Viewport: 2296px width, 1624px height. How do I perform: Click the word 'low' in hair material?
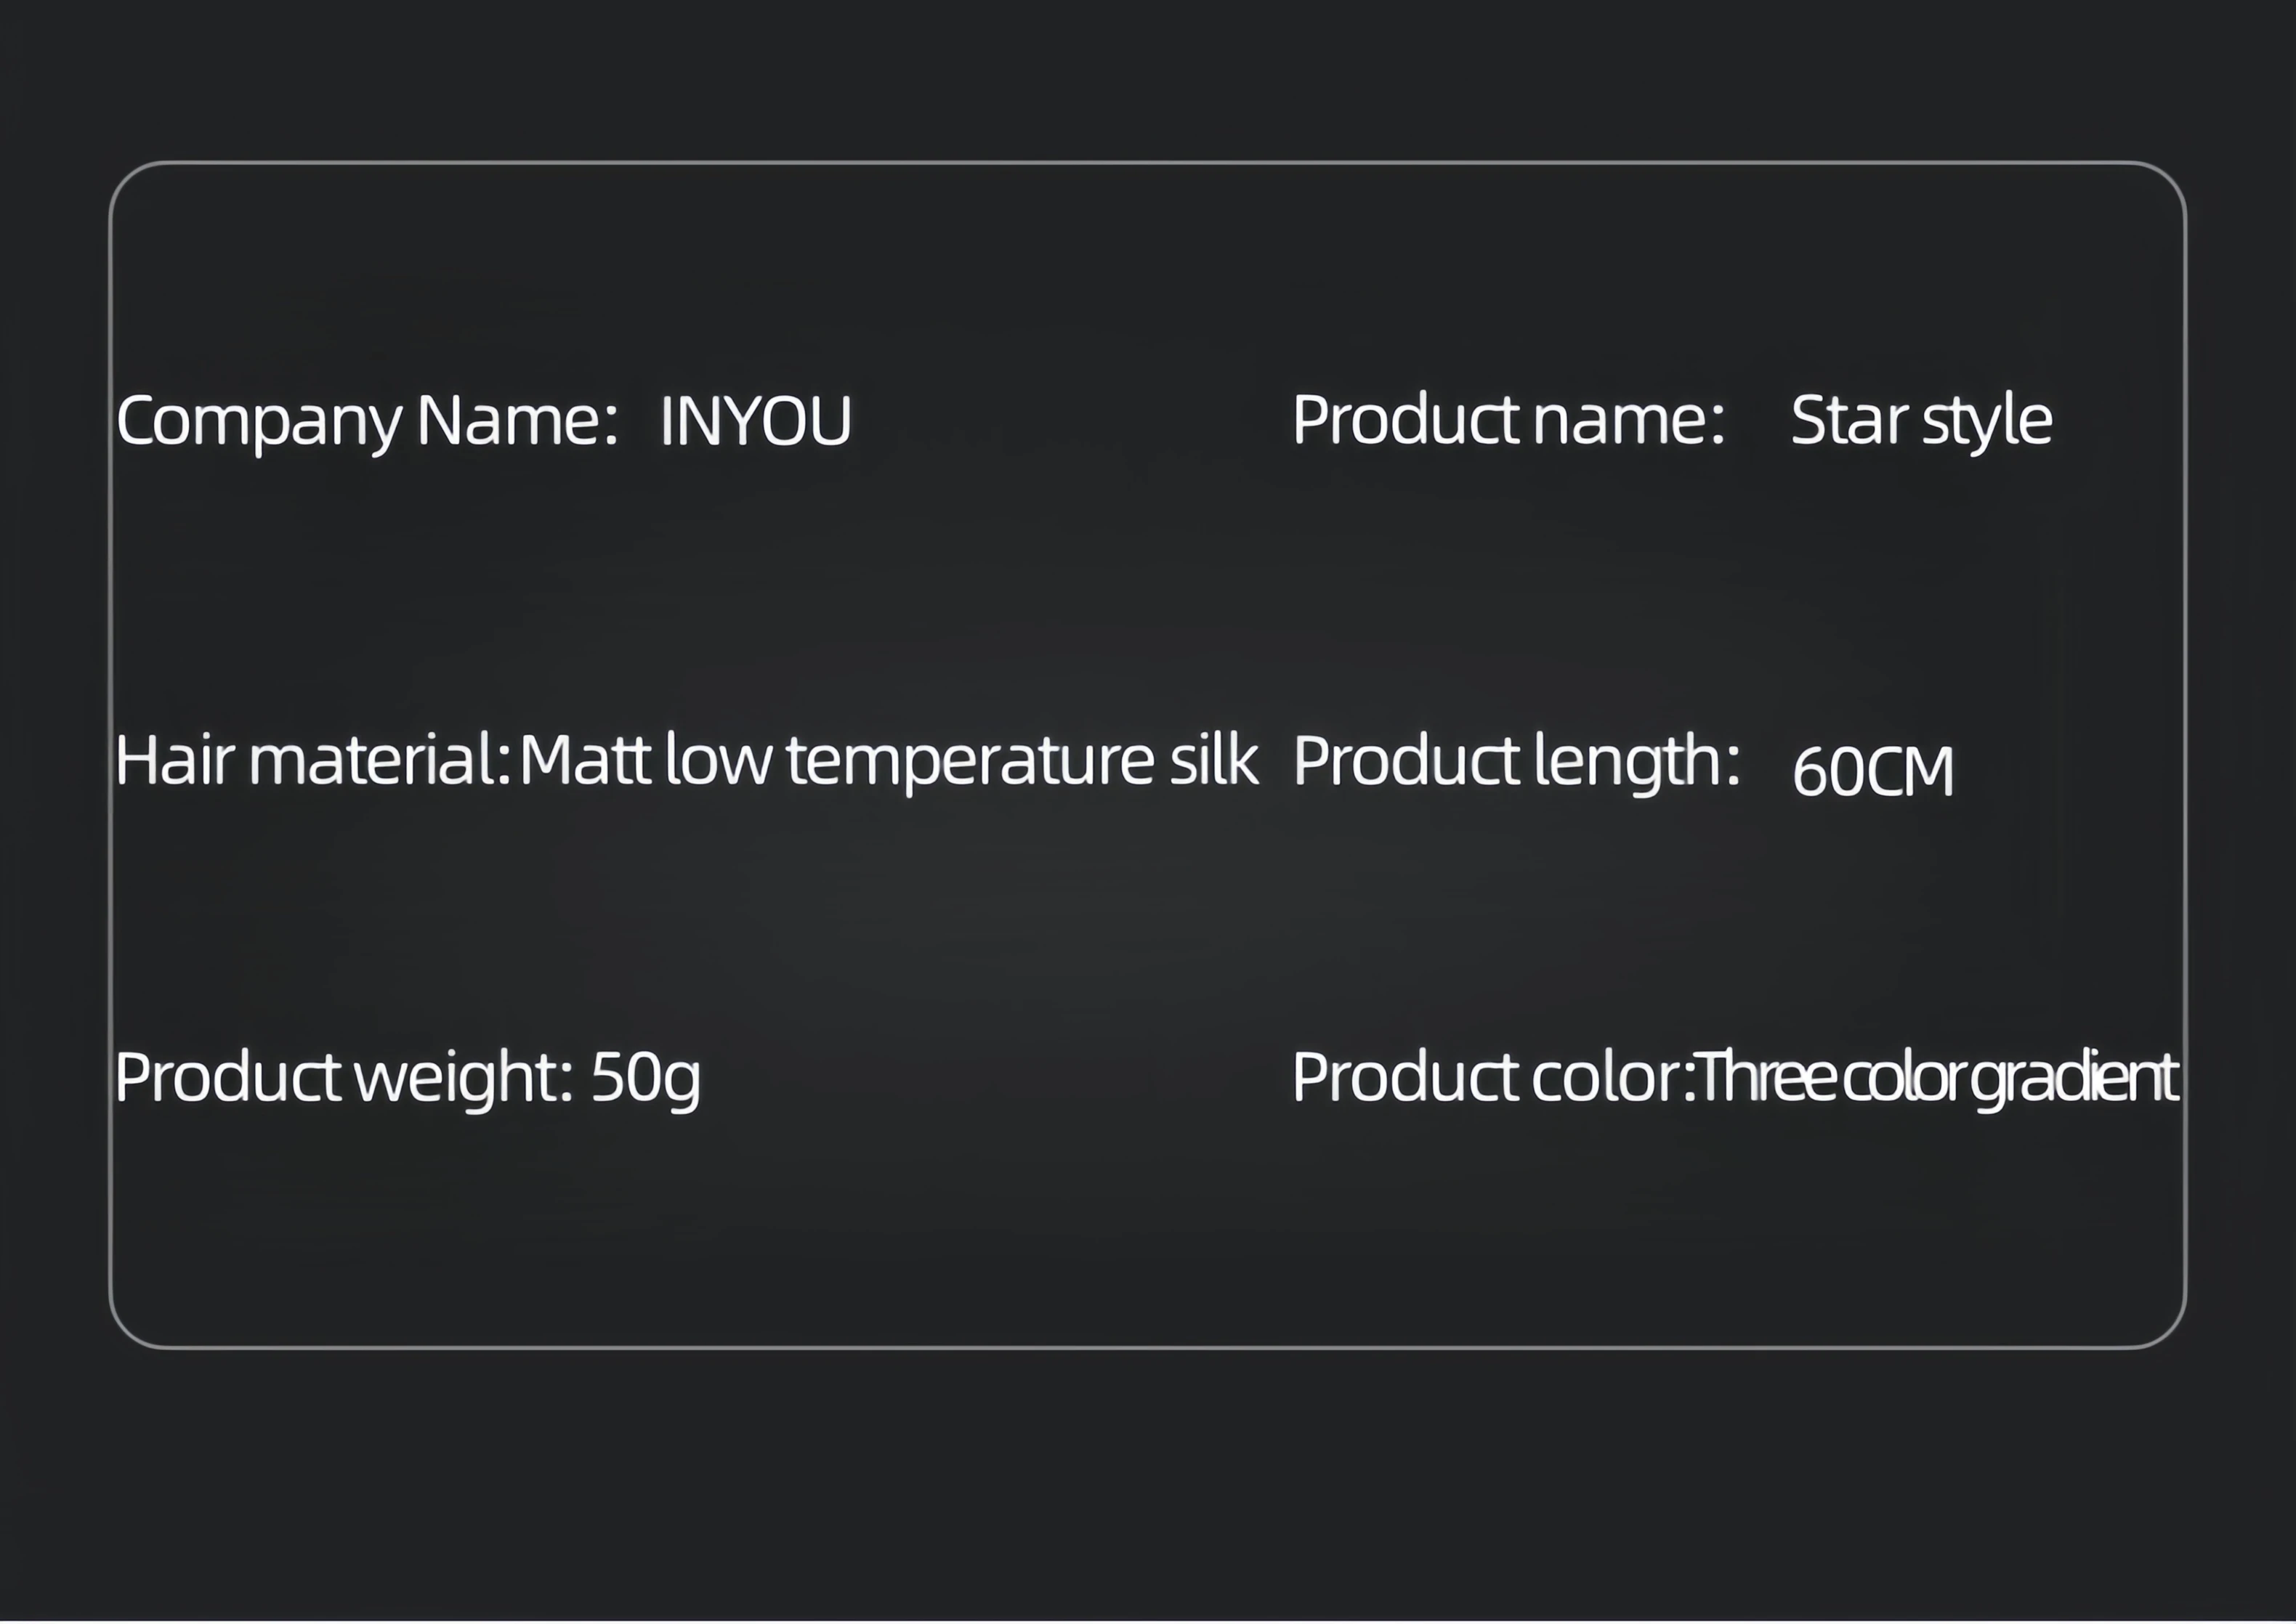[x=719, y=760]
